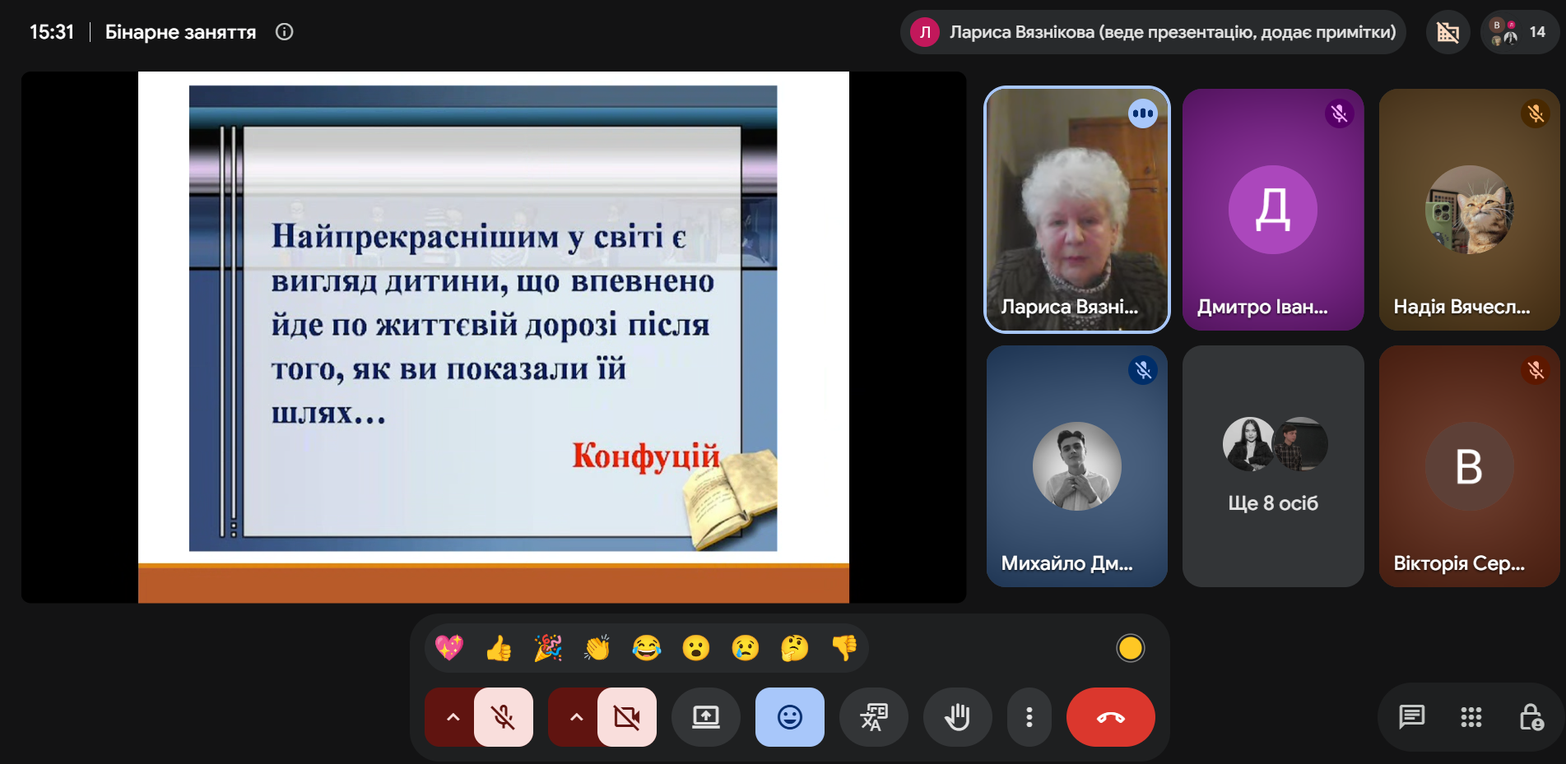The width and height of the screenshot is (1566, 764).
Task: Open the people list showing 14
Action: [x=1519, y=32]
